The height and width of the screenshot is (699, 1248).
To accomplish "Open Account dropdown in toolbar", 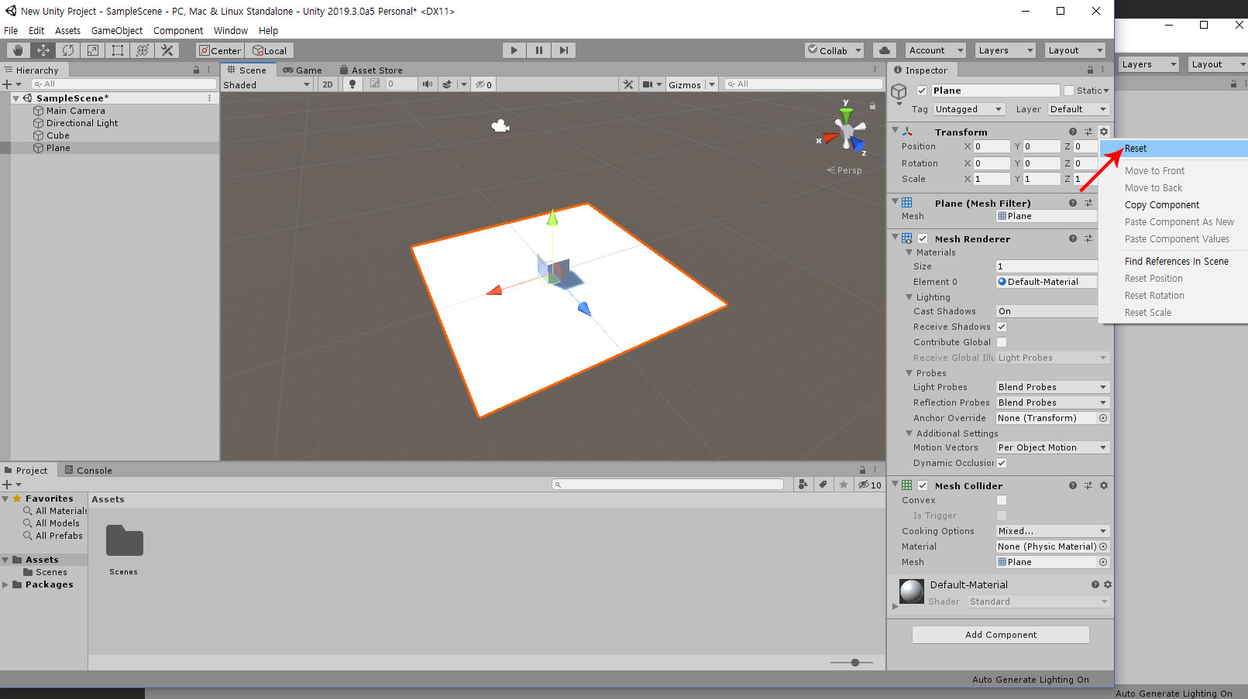I will pos(936,50).
